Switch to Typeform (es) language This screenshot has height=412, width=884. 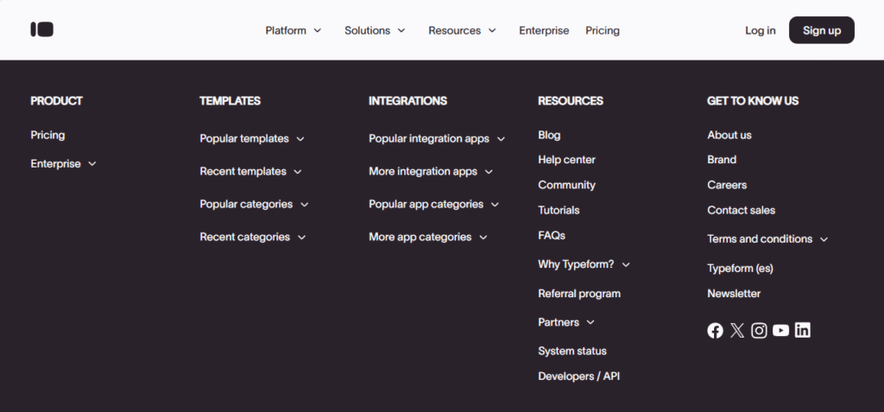(x=740, y=268)
